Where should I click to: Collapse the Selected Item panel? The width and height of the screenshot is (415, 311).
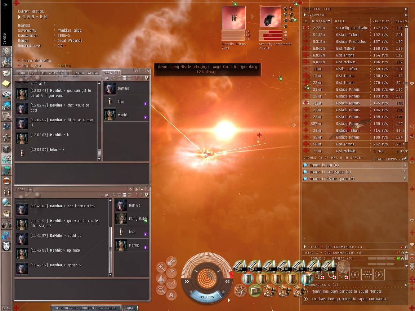406,9
